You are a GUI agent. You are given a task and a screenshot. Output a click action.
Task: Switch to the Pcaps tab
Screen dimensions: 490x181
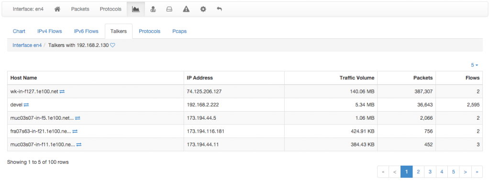click(x=179, y=31)
